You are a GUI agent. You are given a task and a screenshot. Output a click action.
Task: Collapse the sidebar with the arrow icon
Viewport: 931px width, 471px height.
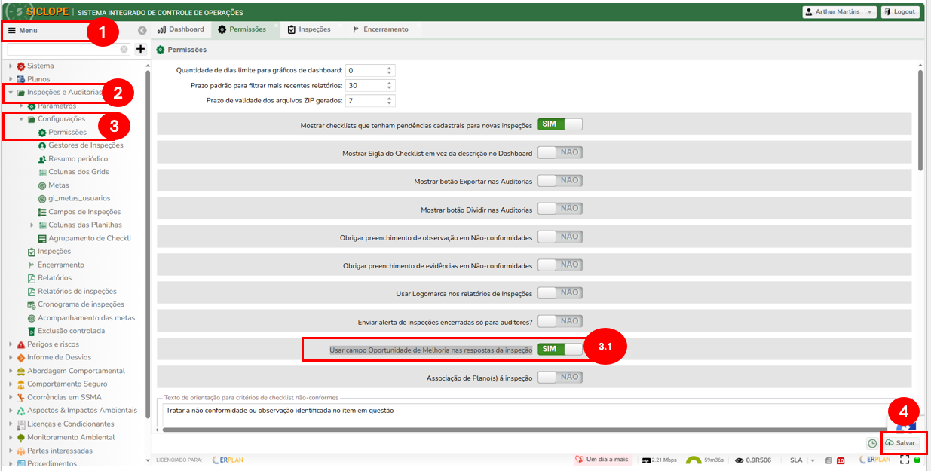click(142, 30)
